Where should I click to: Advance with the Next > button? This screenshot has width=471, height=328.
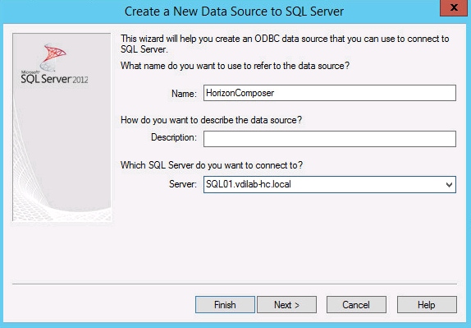pos(286,305)
